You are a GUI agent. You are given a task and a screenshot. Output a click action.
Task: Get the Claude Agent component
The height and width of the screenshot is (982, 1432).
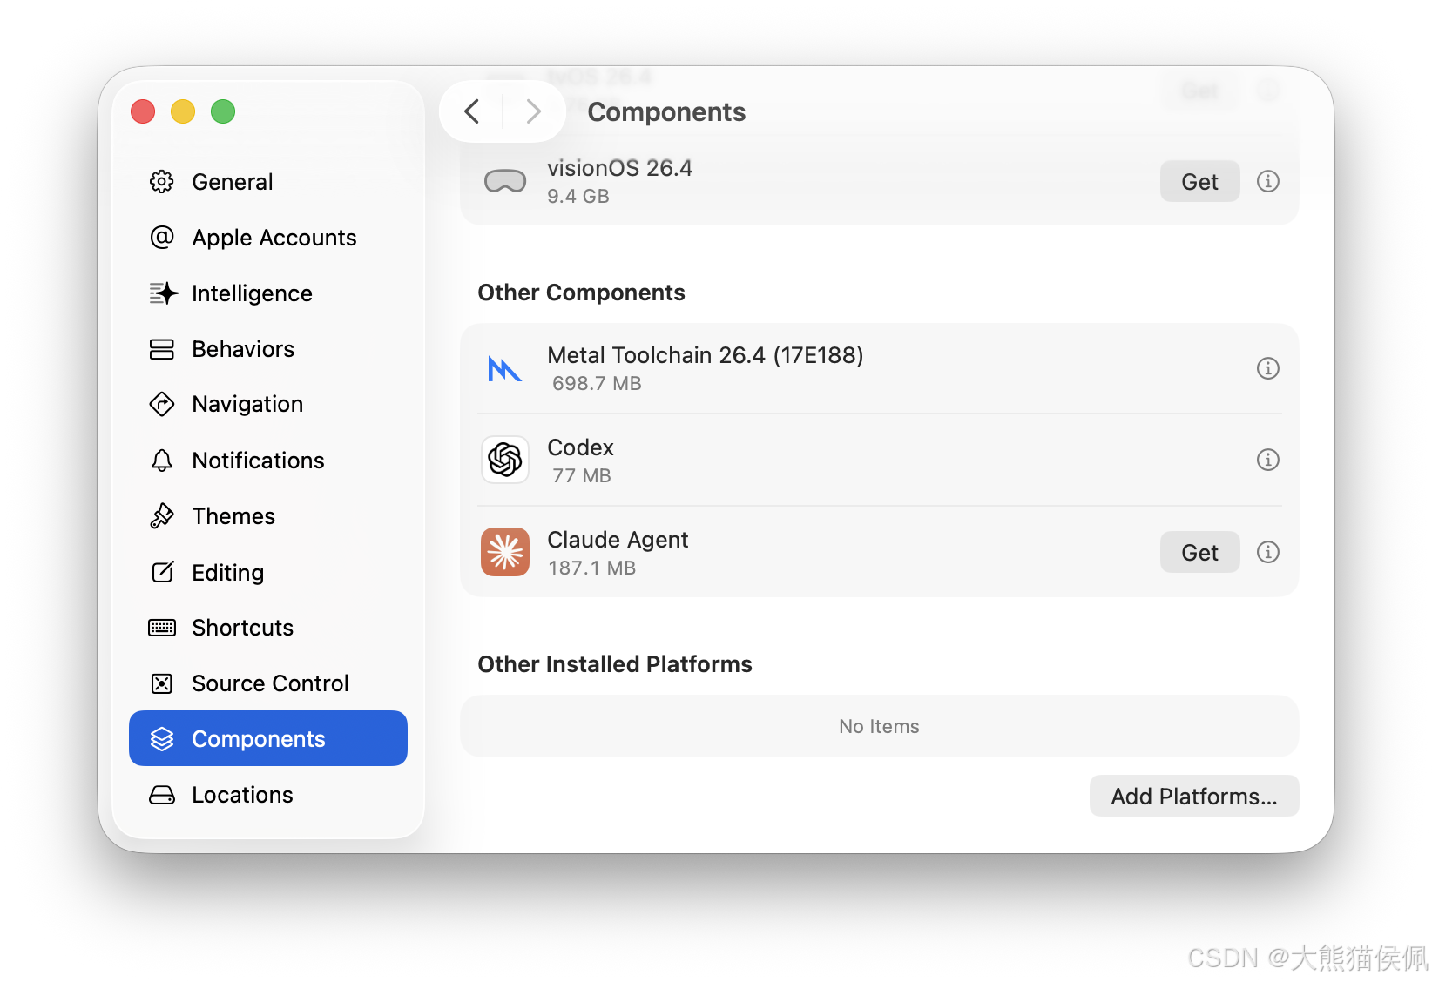click(x=1199, y=552)
